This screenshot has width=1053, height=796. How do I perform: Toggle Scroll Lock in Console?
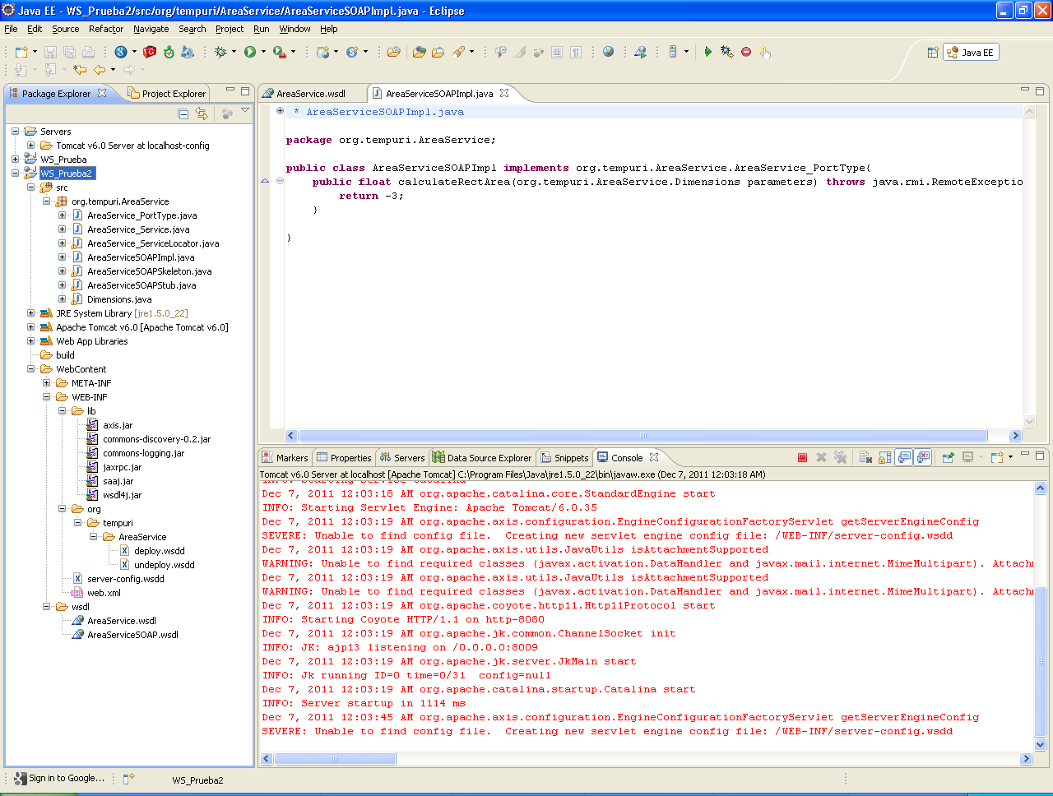884,458
